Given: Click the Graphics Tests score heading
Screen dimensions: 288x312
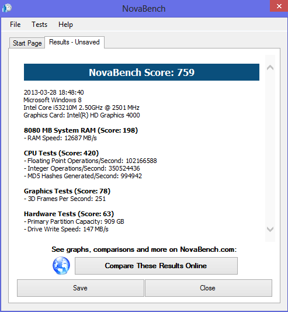Looking at the screenshot, I should click(67, 191).
